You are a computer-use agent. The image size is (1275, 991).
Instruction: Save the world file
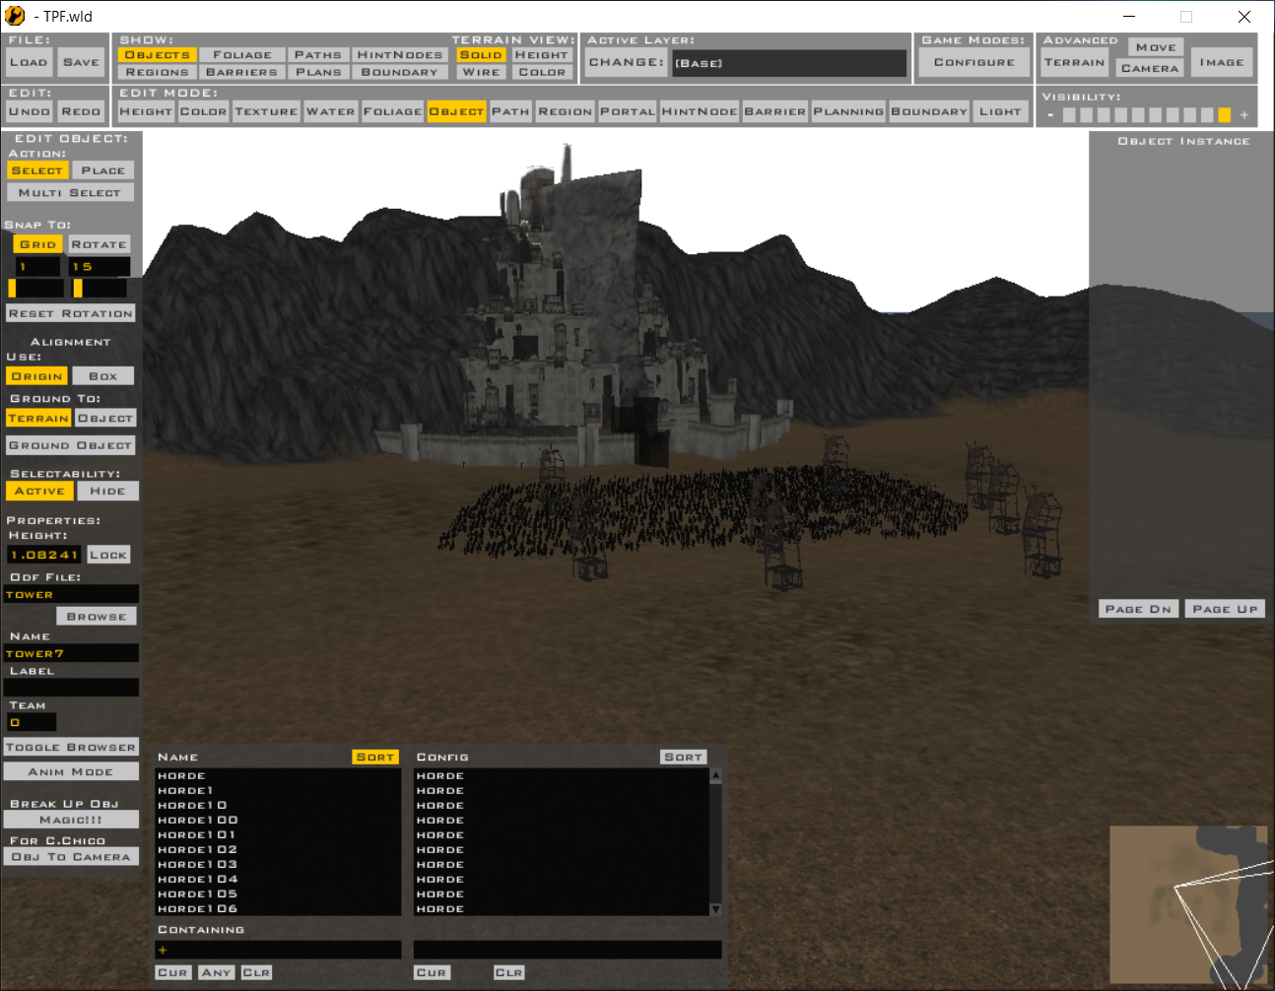tap(82, 62)
